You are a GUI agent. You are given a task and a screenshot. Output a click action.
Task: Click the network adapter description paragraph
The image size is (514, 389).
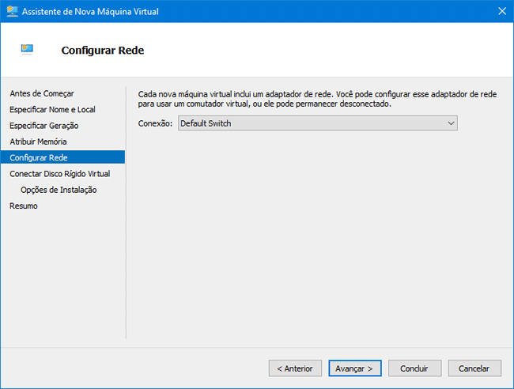pos(316,99)
